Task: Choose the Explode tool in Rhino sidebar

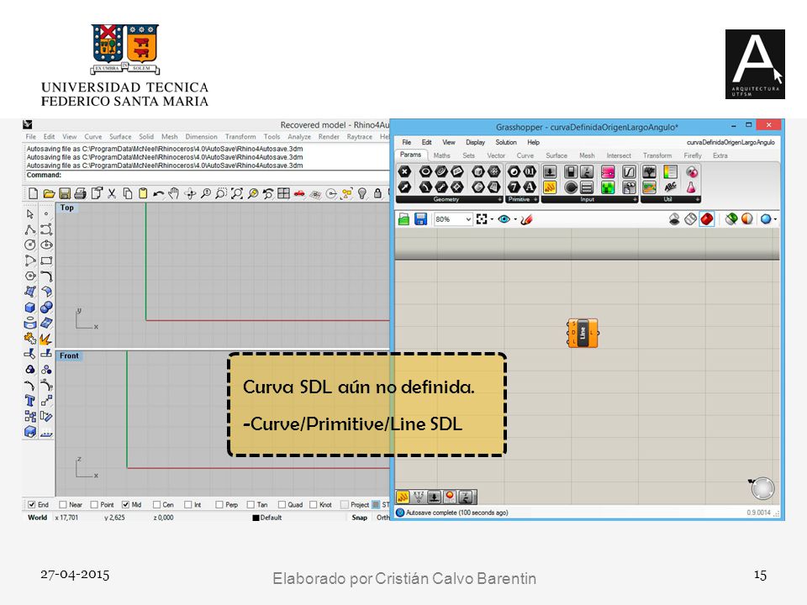Action: (46, 339)
